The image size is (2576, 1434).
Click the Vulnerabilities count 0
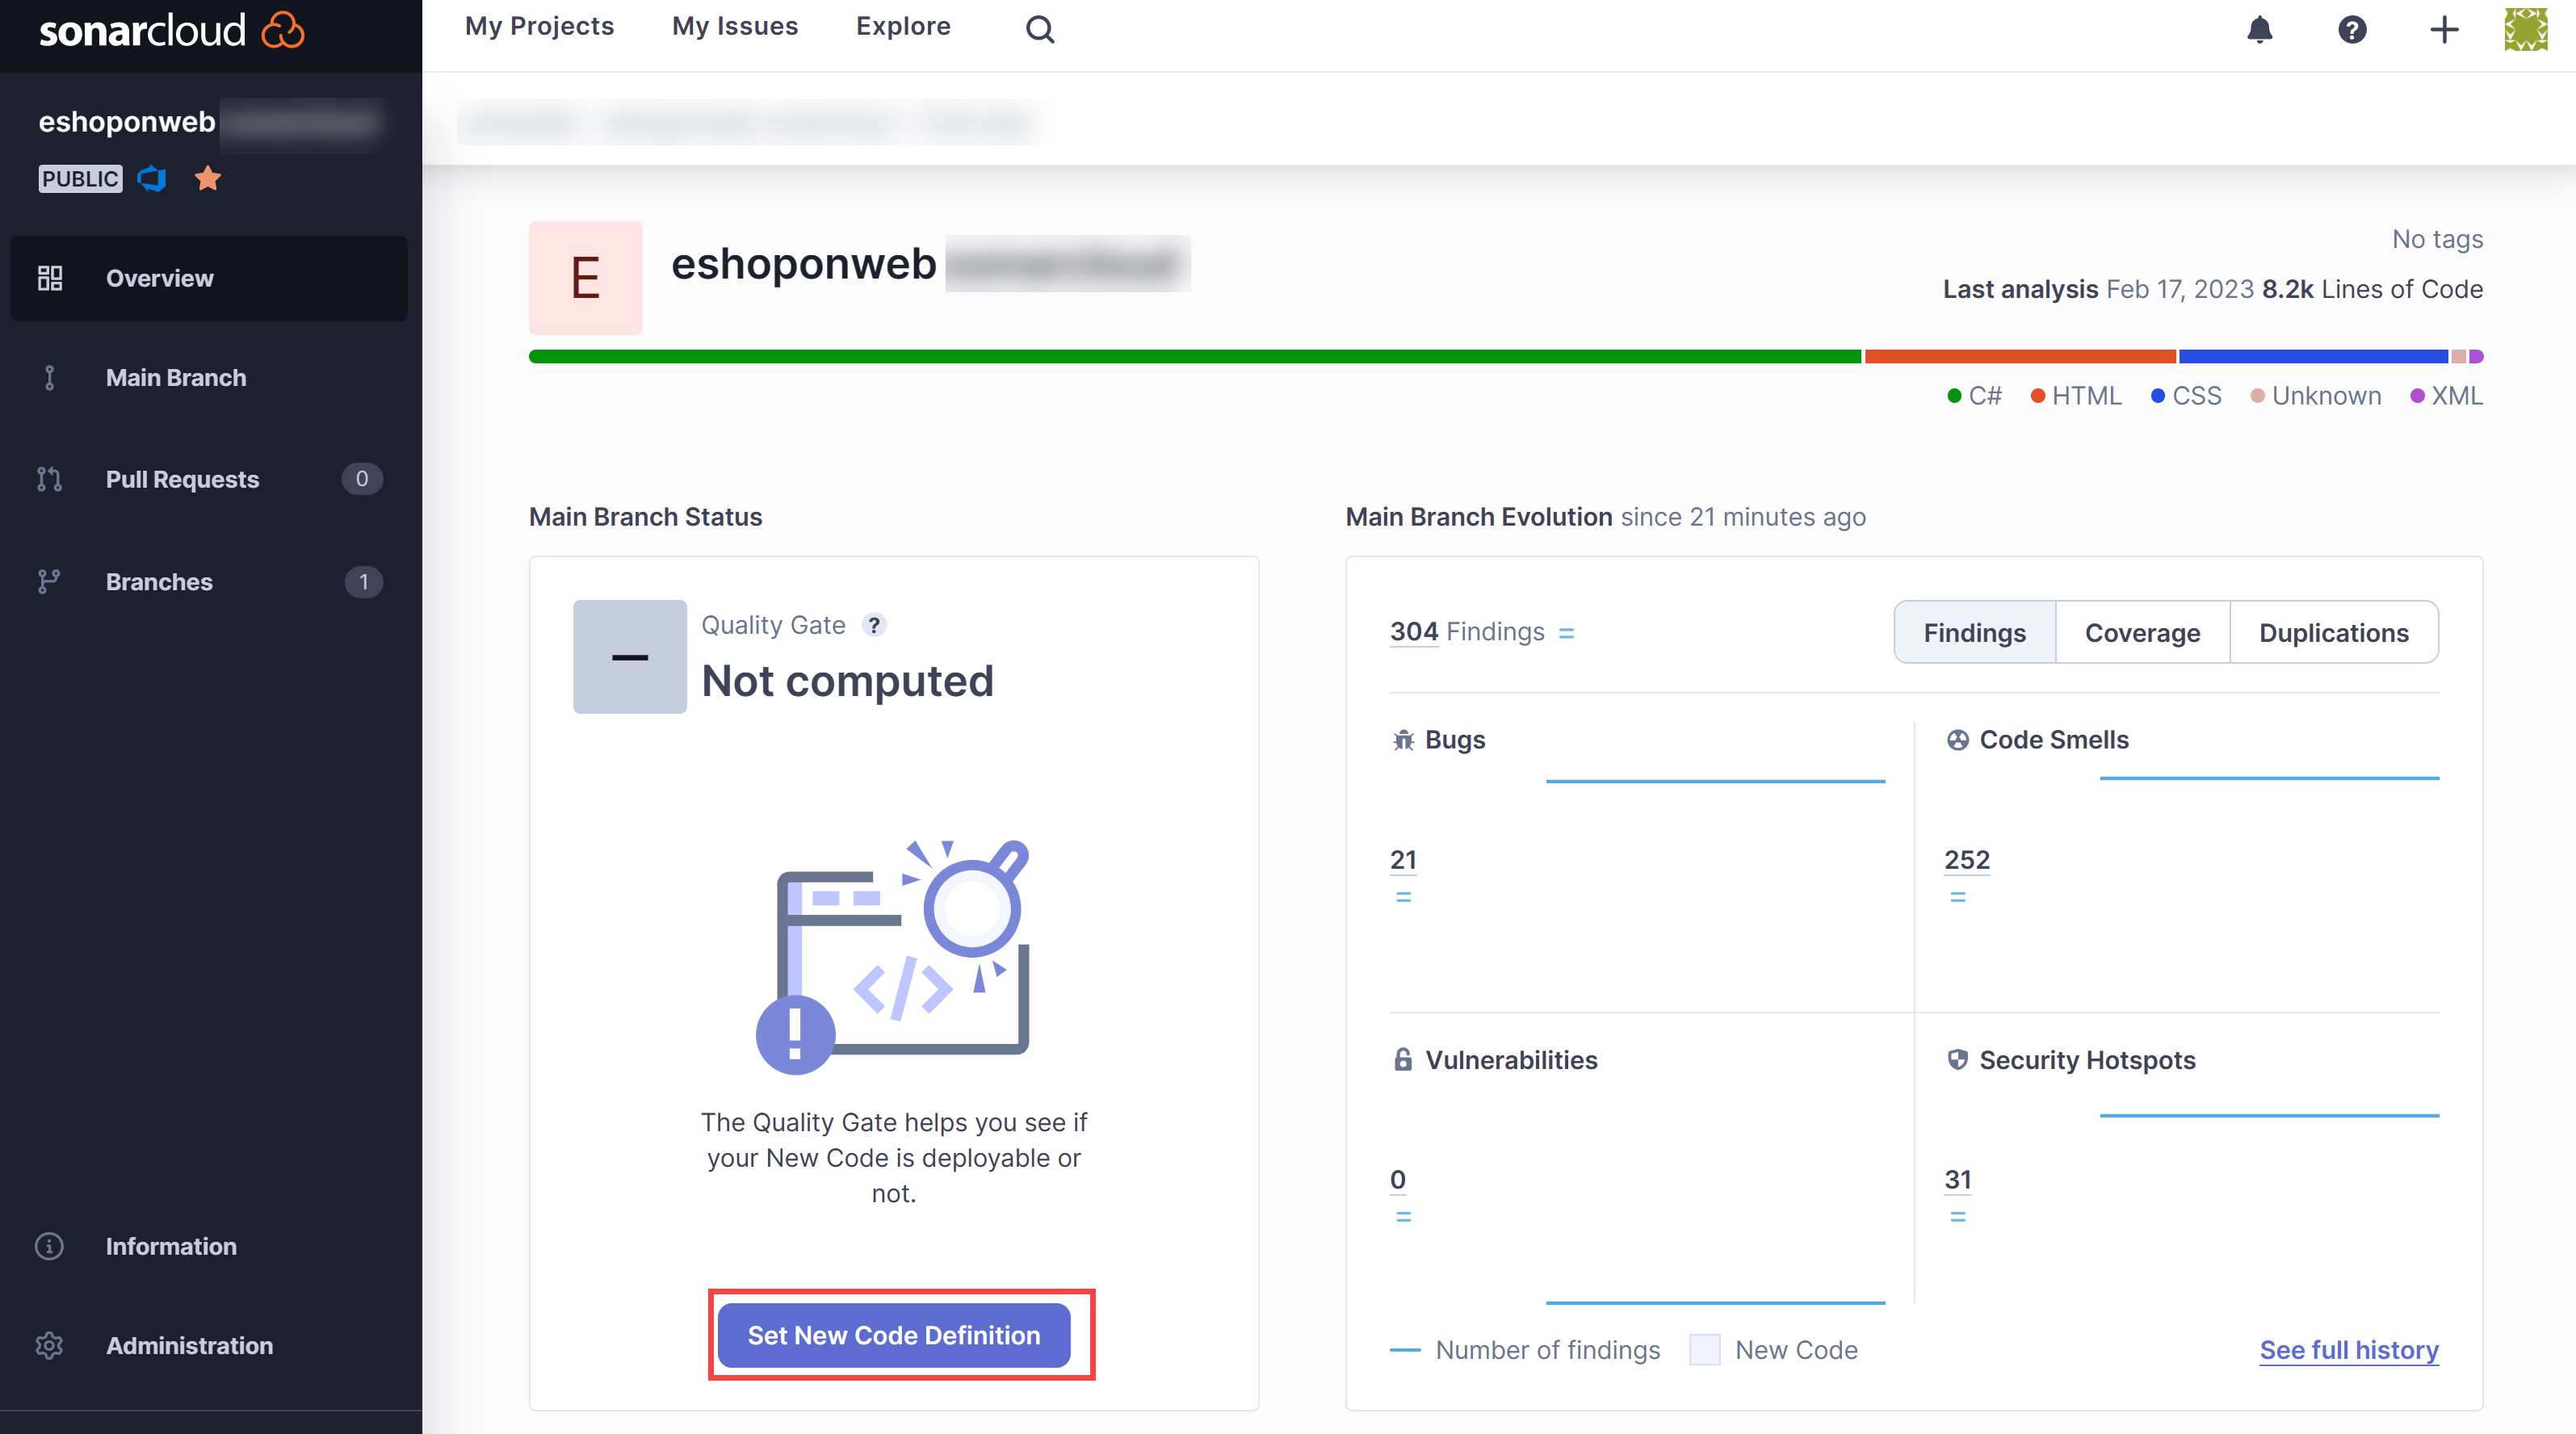[x=1397, y=1180]
